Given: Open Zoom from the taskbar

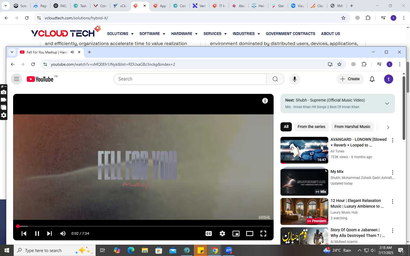Looking at the screenshot, I should [x=229, y=250].
